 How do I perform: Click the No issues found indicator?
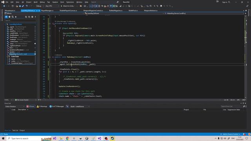pos(22,100)
